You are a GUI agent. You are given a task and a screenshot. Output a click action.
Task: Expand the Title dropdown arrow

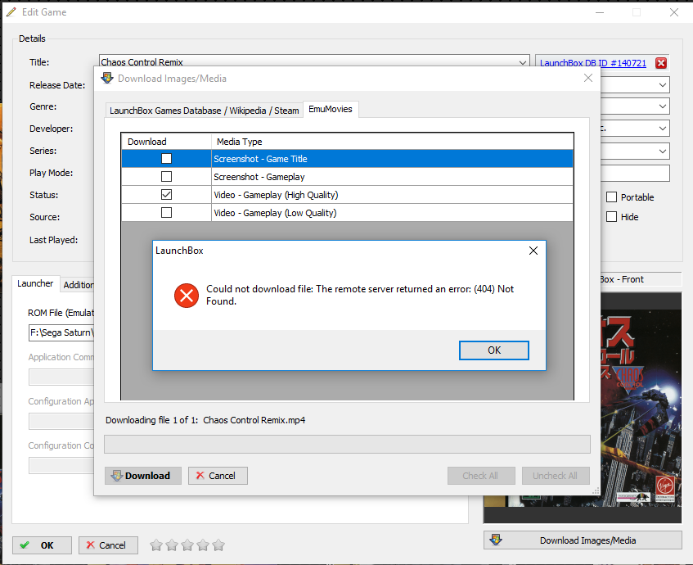click(x=522, y=62)
